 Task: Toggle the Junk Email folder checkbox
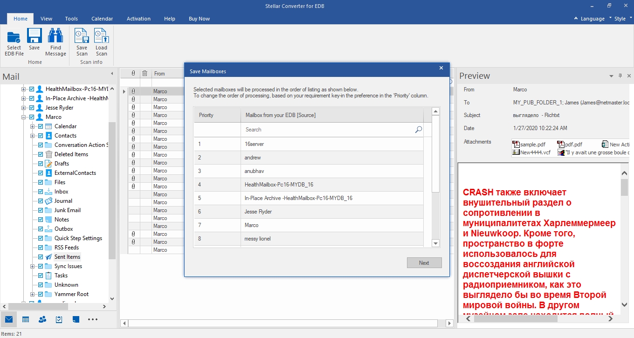[x=41, y=210]
